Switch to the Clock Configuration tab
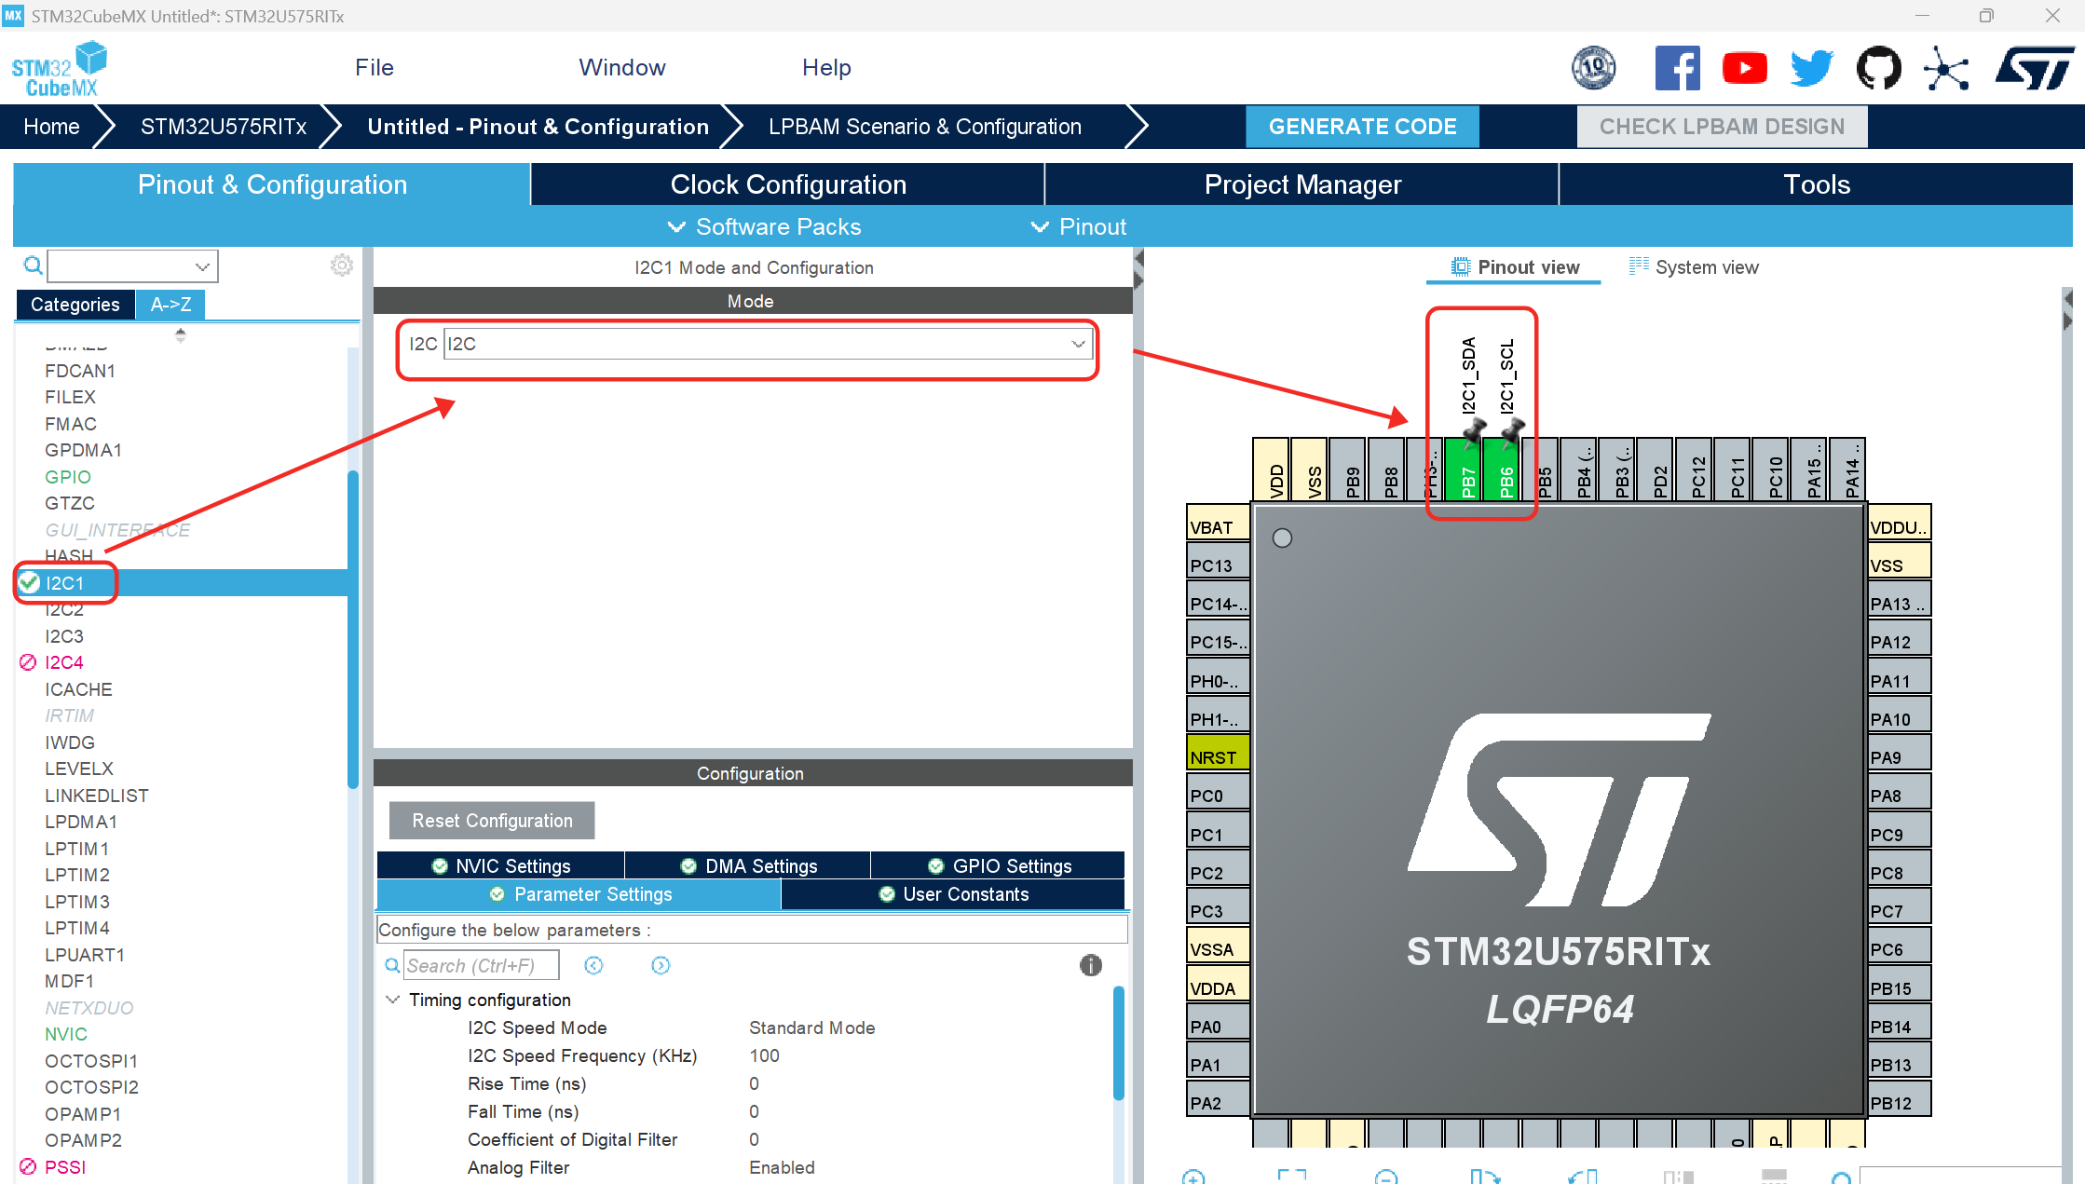The width and height of the screenshot is (2085, 1184). 788,184
